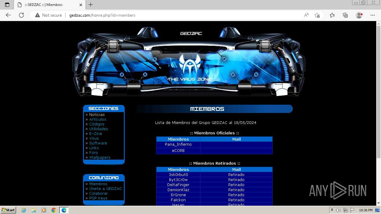Screen dimensions: 381x214
Task: Click the Byt3Cr0w retired member cell
Action: coord(178,180)
